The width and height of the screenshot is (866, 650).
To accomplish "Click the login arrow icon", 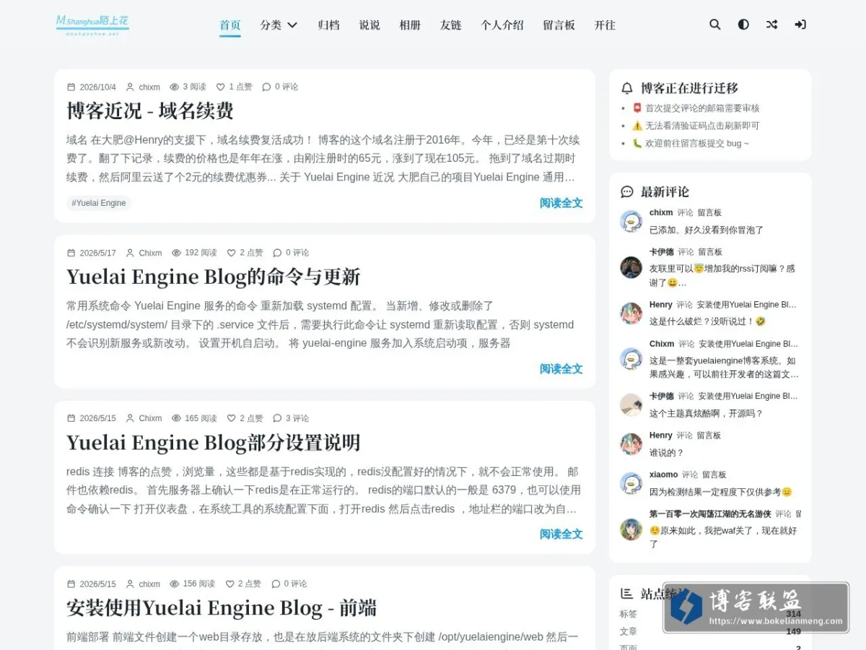I will tap(800, 25).
